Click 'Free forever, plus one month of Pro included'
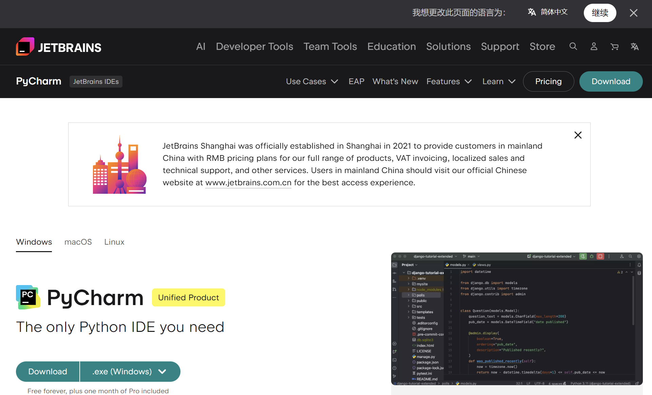This screenshot has height=395, width=652. 98,391
